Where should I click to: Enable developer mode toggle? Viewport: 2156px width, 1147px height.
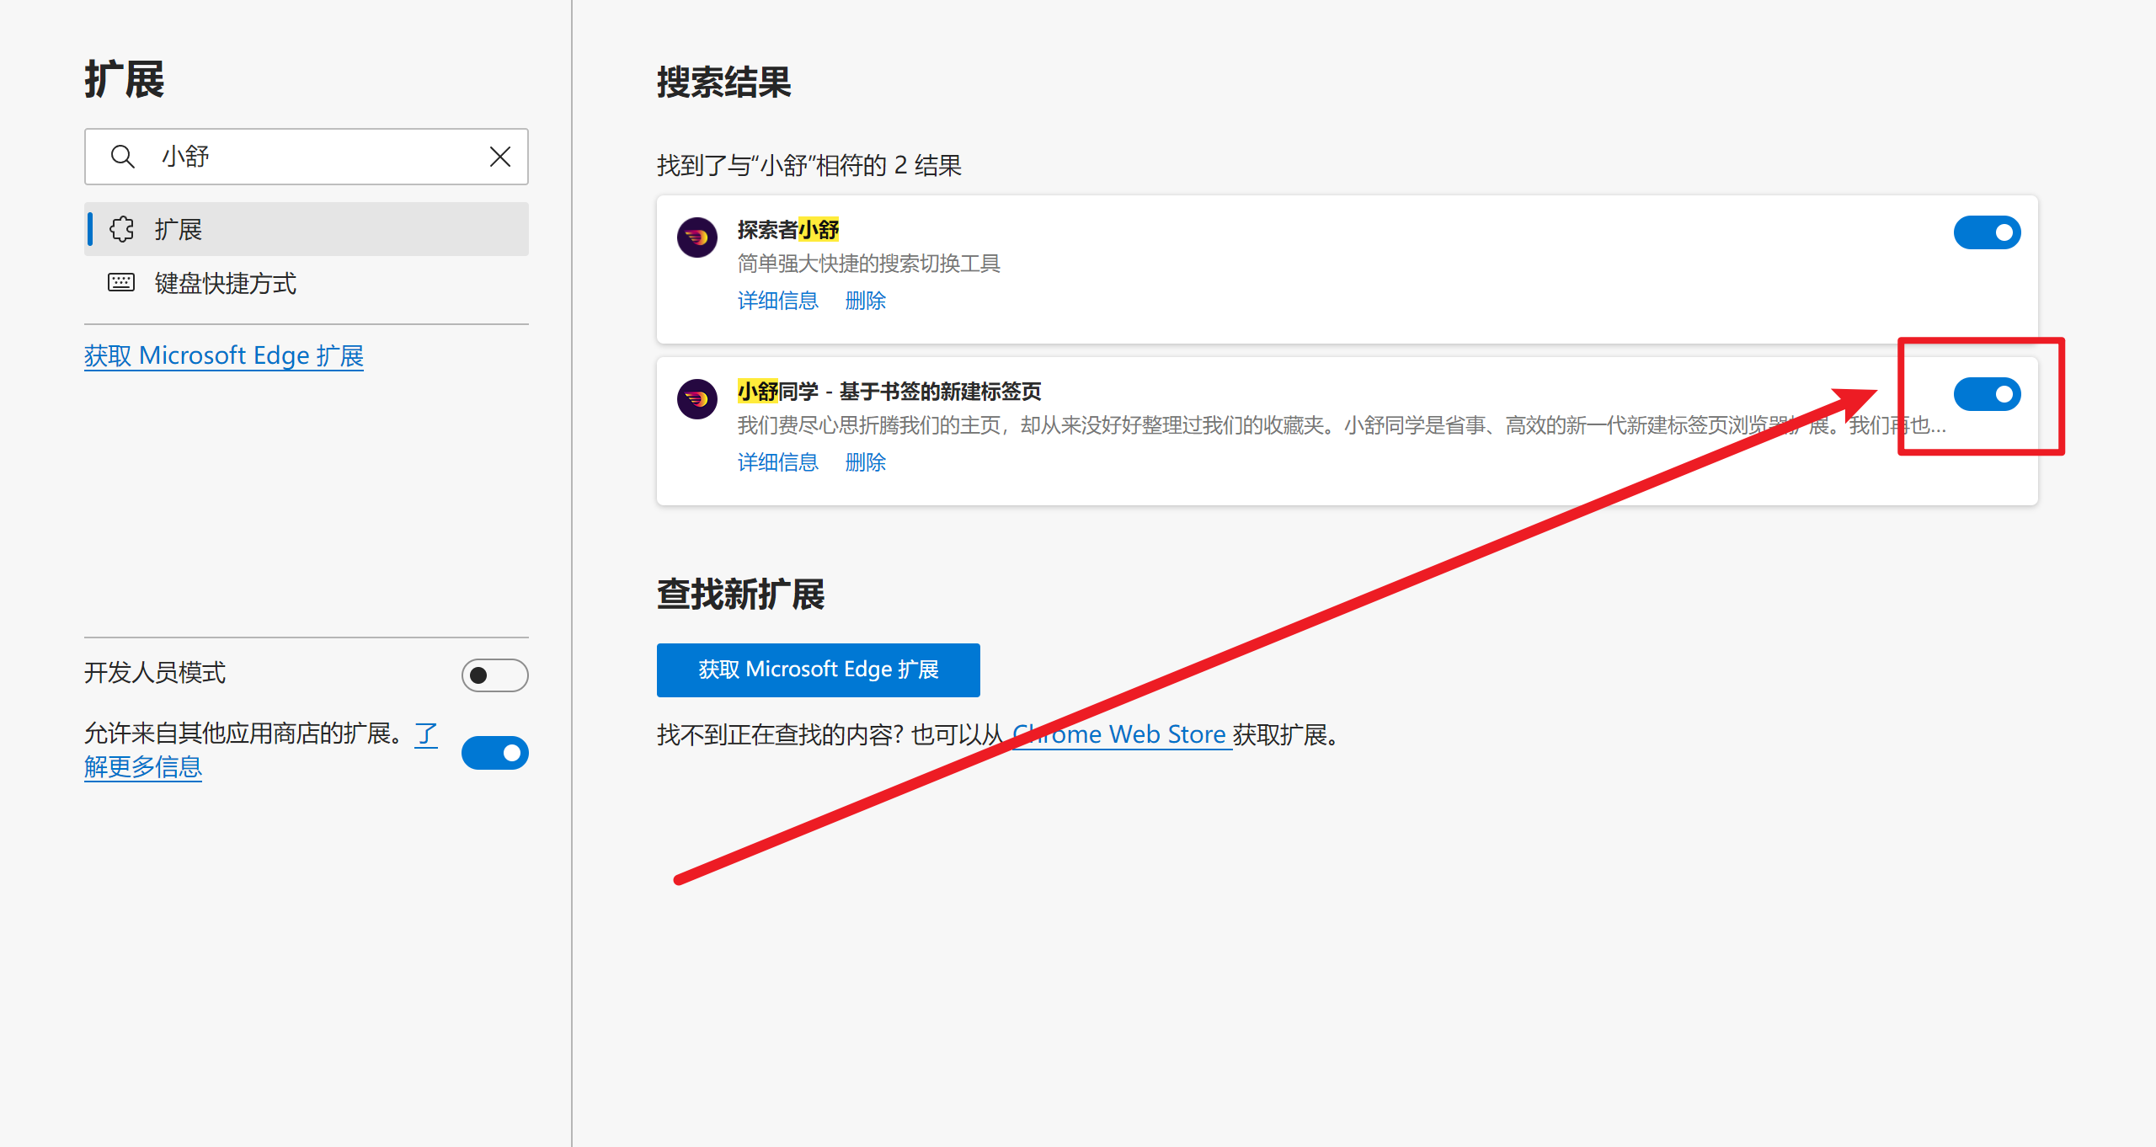point(494,675)
